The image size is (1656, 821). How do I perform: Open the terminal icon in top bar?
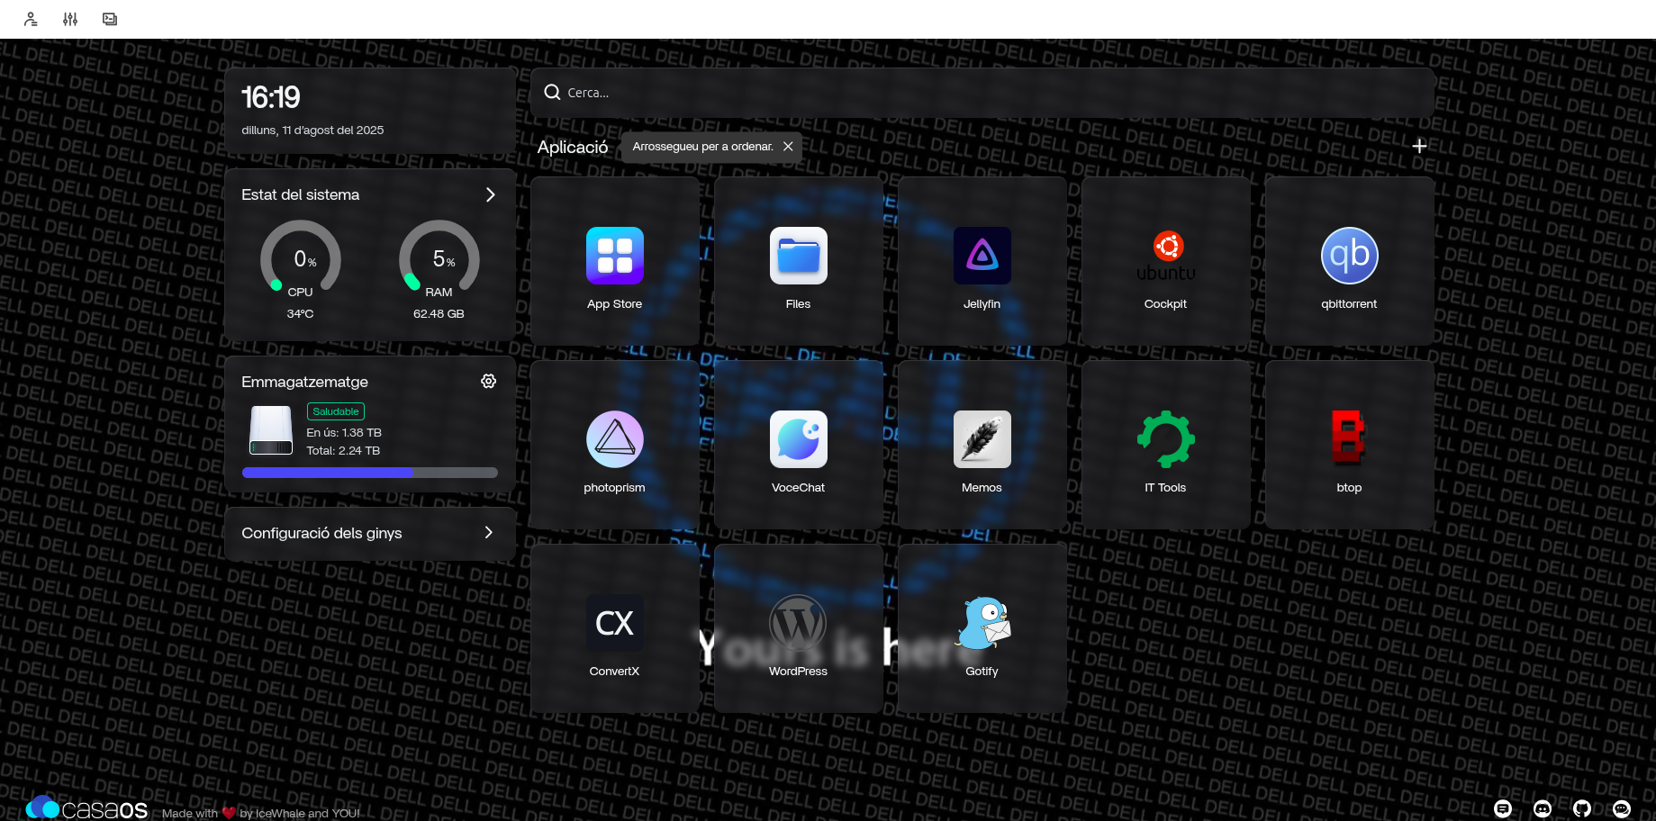(x=110, y=19)
